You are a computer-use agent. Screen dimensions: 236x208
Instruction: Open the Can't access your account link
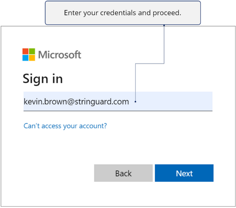coord(65,126)
